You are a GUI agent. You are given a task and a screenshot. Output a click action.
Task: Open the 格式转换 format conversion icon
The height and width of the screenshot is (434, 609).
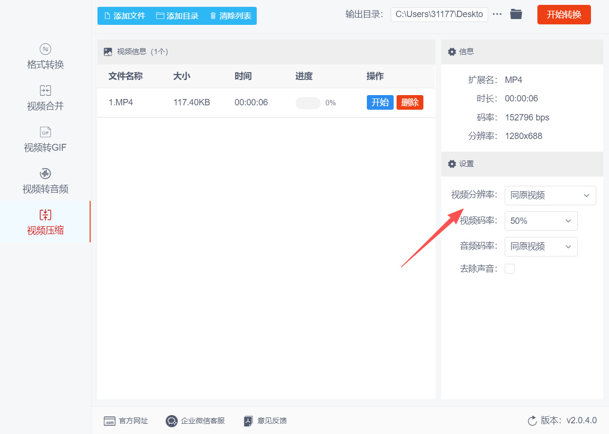tap(45, 49)
